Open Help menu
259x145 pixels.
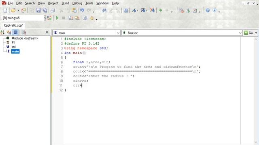coord(115,3)
